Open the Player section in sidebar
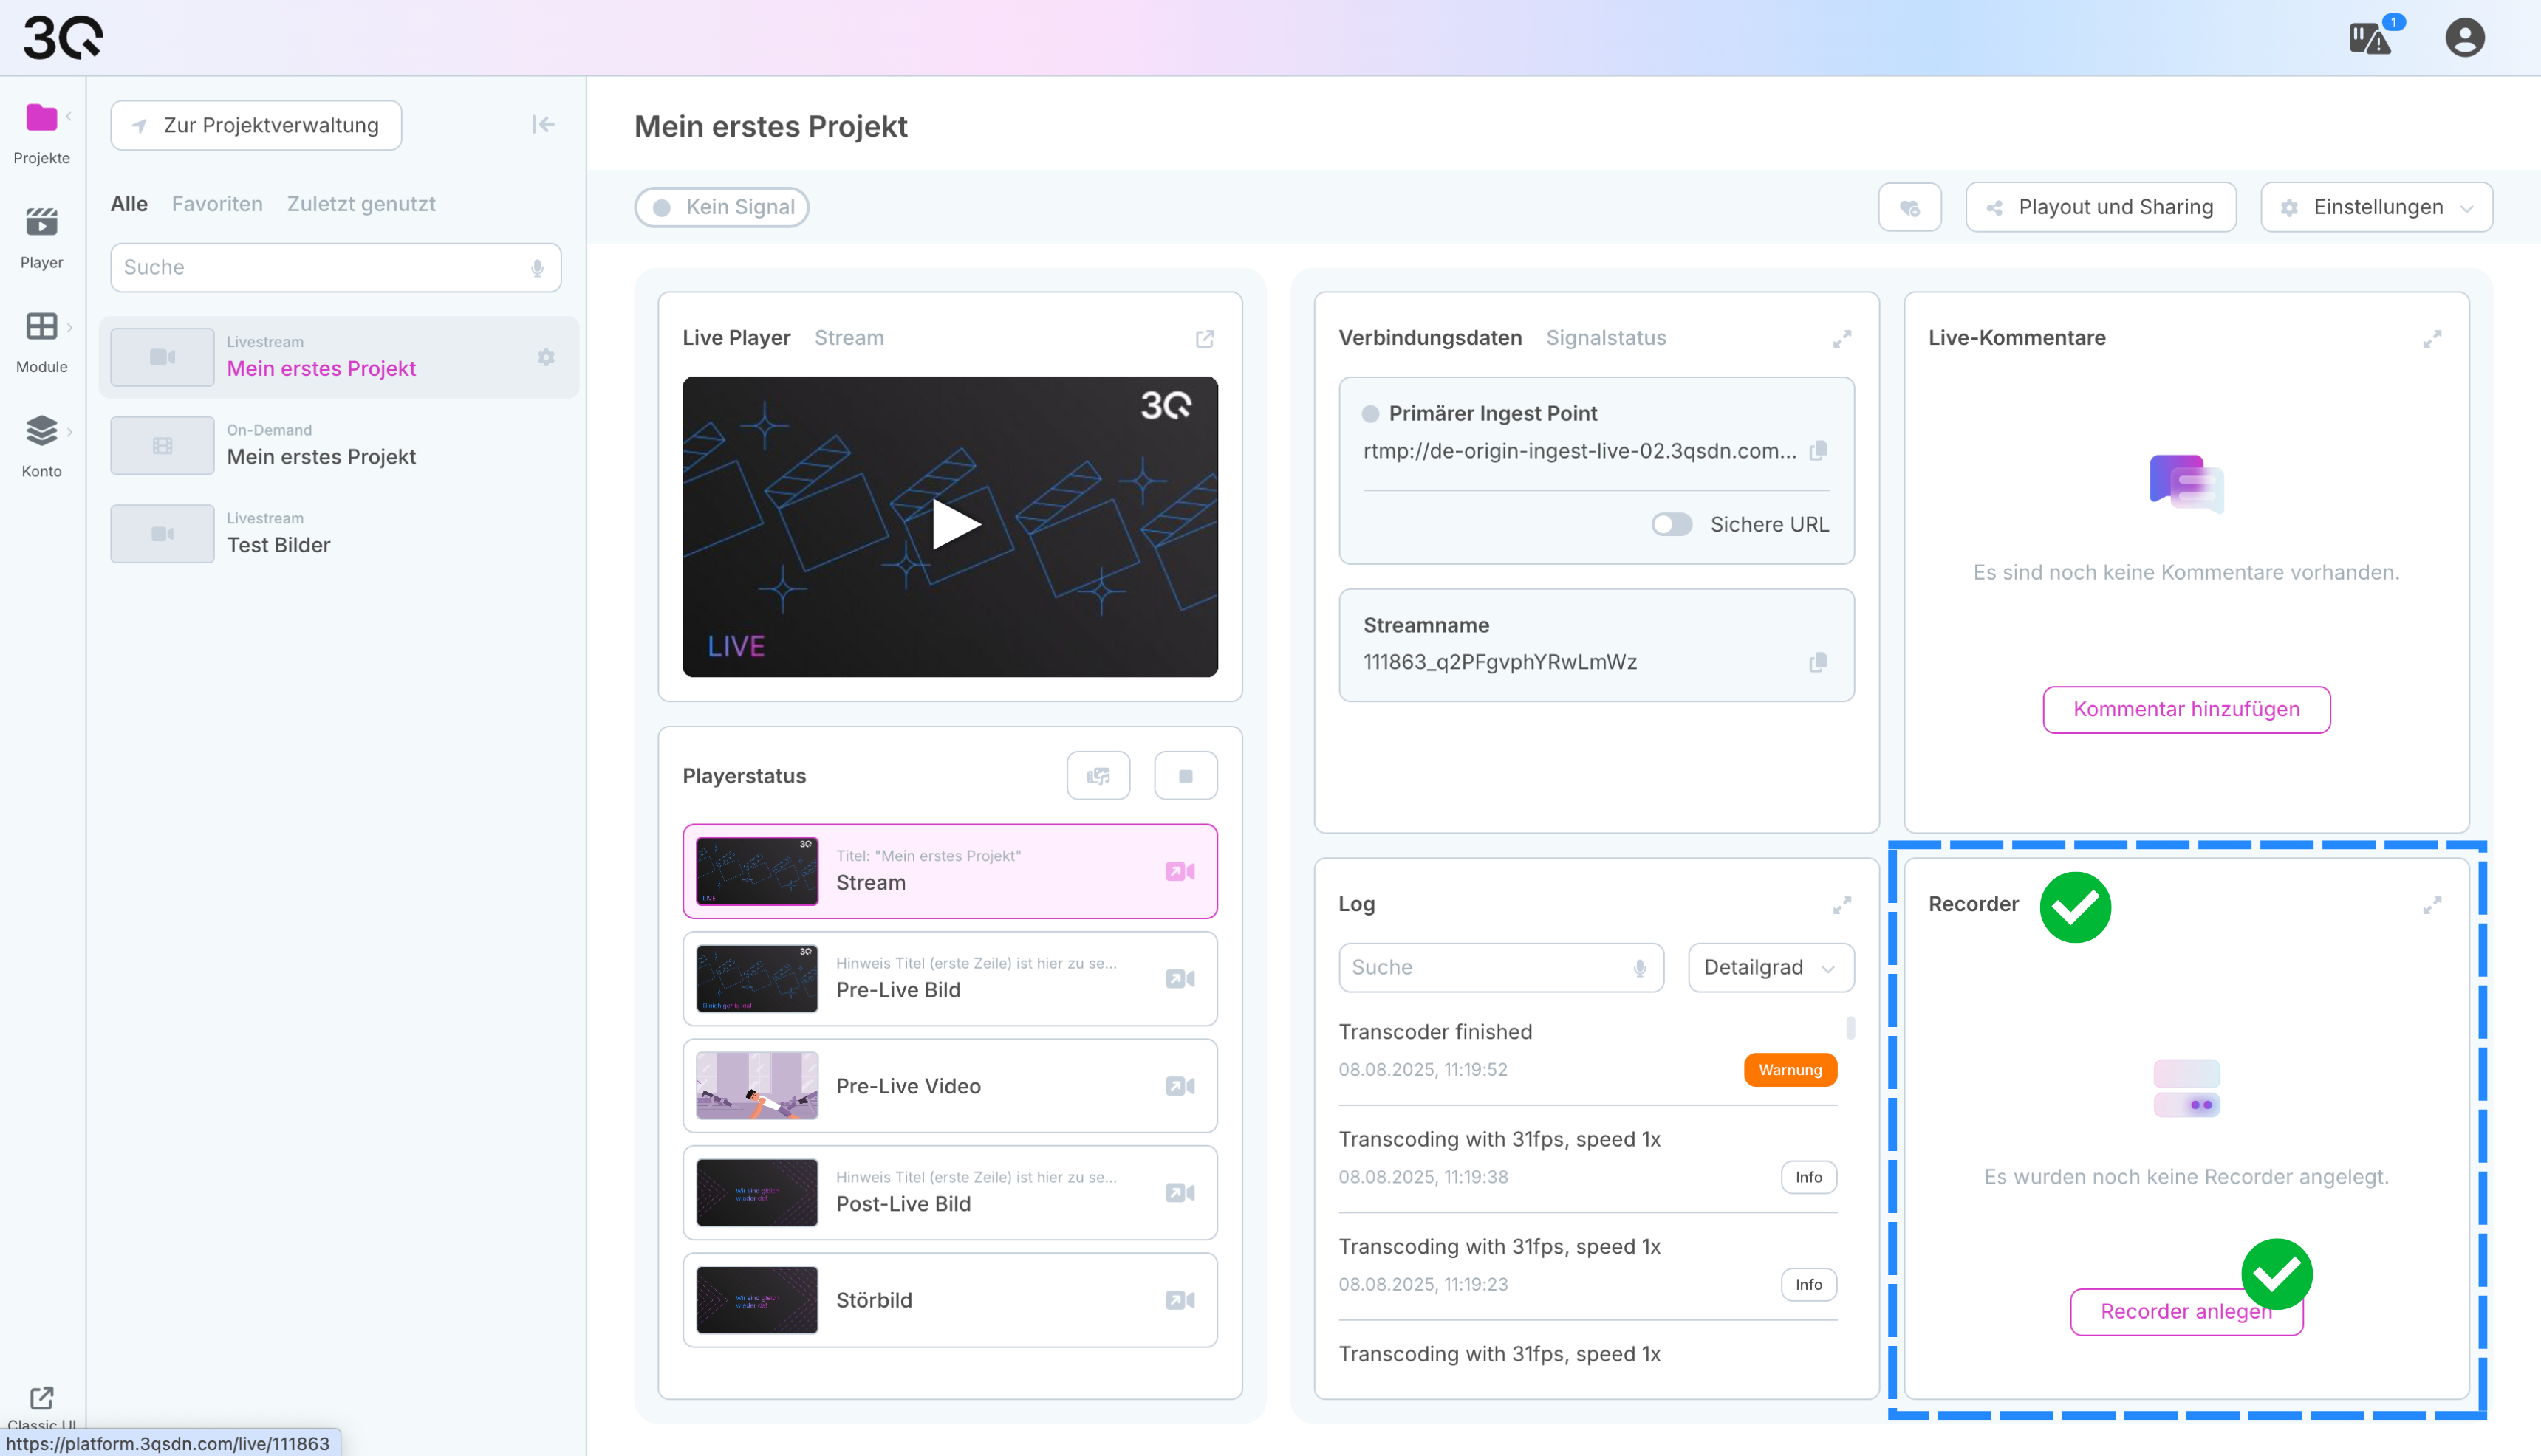Screen dimensions: 2541x1456 (x=41, y=237)
